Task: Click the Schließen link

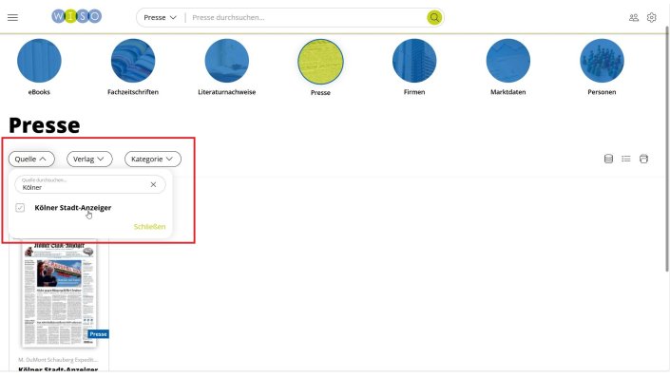Action: [x=149, y=227]
